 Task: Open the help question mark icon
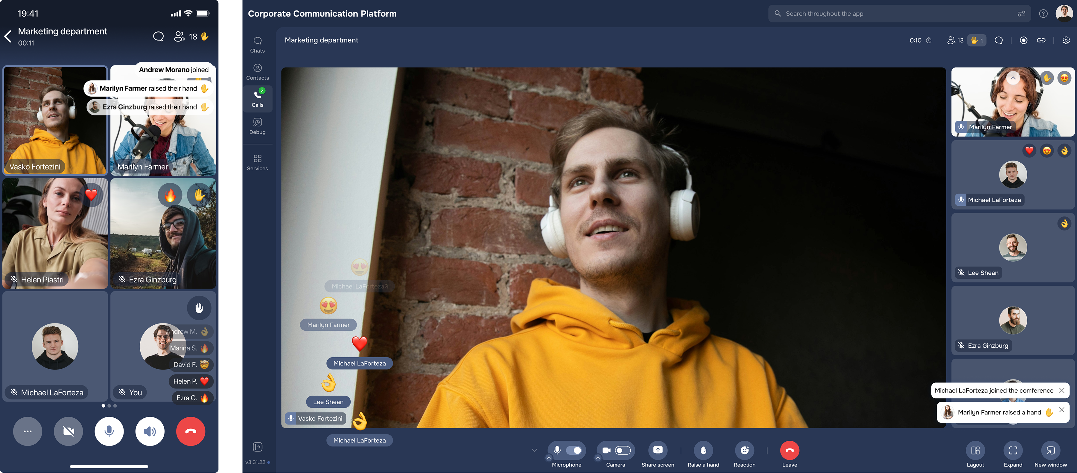[x=1043, y=13]
